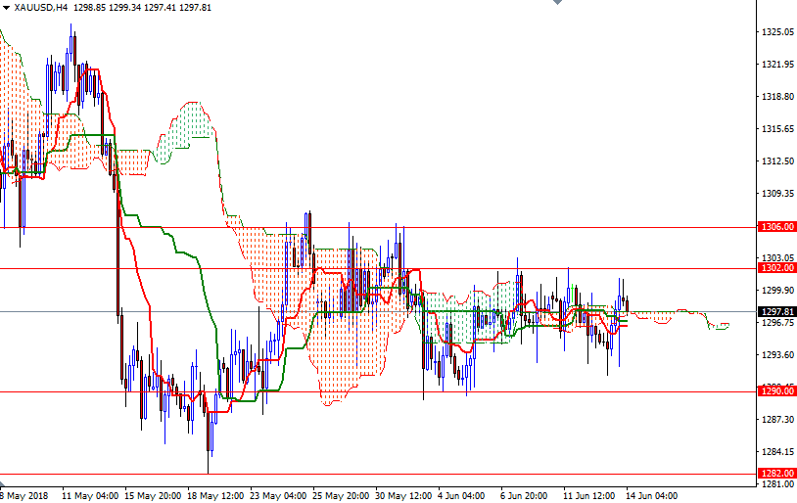Click the 14 Jun 04:00 time label

pyautogui.click(x=651, y=495)
